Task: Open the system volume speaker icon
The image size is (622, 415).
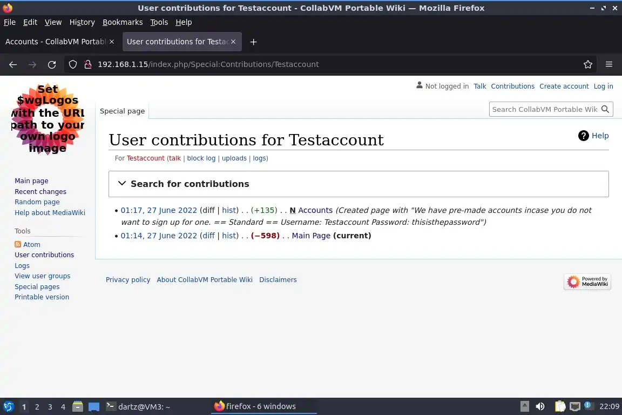Action: (540, 406)
